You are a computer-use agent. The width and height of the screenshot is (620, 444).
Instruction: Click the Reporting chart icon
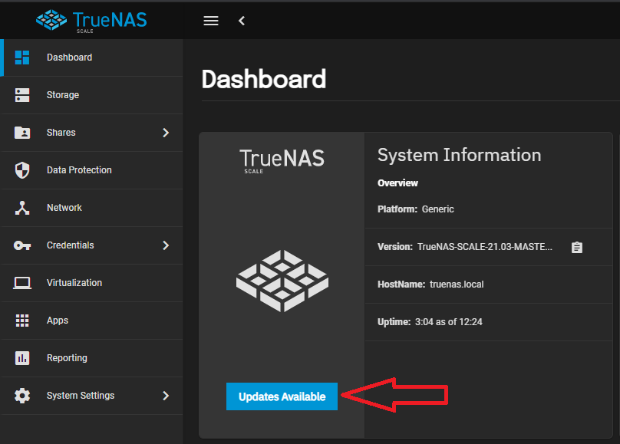click(x=22, y=358)
